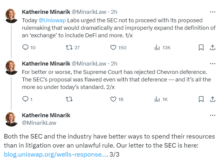Viewport: 222px width, 162px height.
Task: Share the second tweet about Chevron deference
Action: [212, 99]
